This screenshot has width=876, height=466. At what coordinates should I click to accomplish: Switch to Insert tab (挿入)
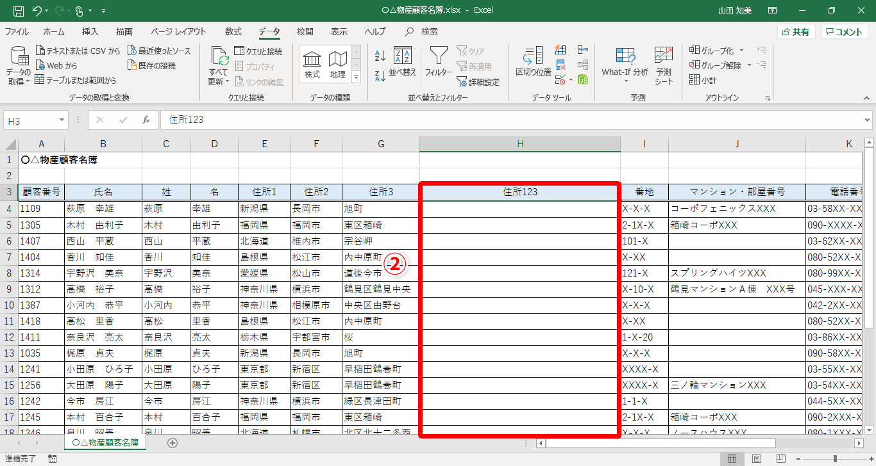(90, 31)
